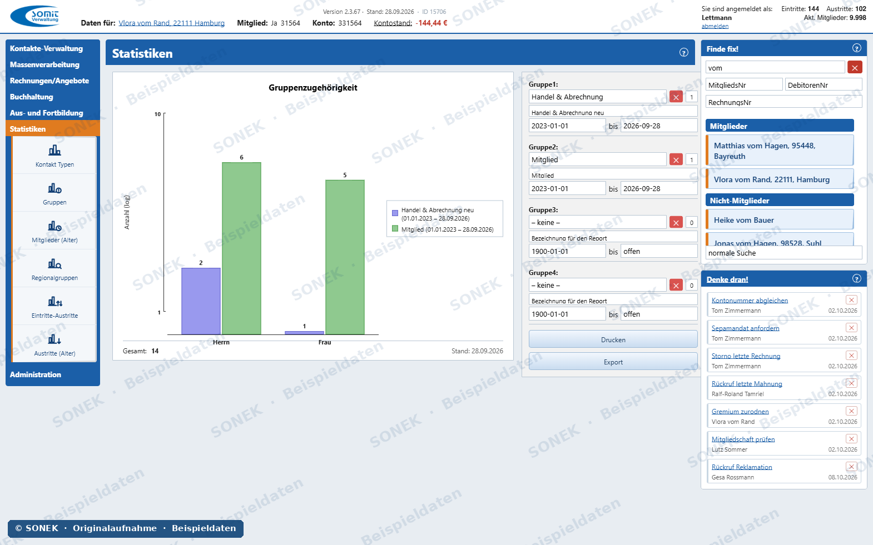The width and height of the screenshot is (873, 545).
Task: Open the Gruppe1 dropdown showing Handel & Abrechnung
Action: 598,97
